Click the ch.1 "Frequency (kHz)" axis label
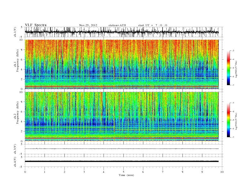 tap(18, 61)
